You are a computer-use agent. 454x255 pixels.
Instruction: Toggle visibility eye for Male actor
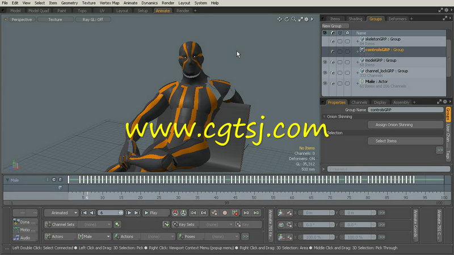[325, 83]
